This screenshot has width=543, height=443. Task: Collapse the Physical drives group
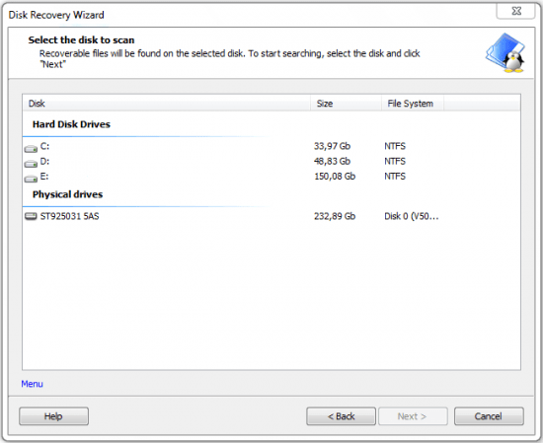67,194
